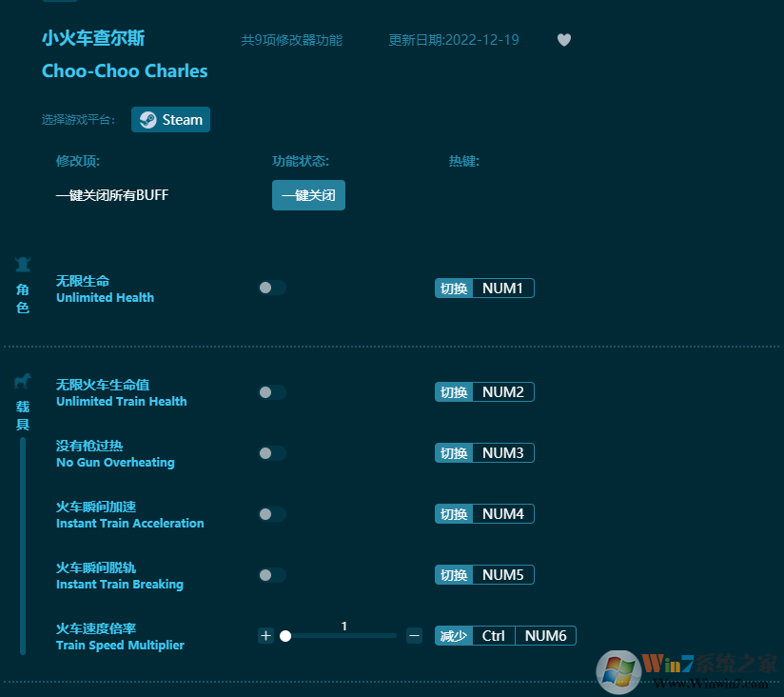Enable the Unlimited Health toggle
784x697 pixels.
[x=271, y=288]
